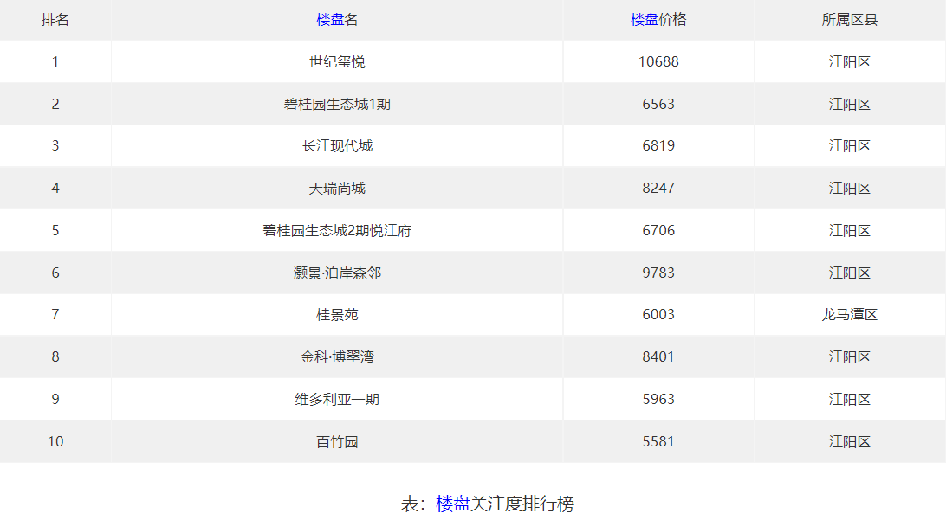Select 龙马潭区 district cell
Screen dimensions: 946x526
(850, 315)
